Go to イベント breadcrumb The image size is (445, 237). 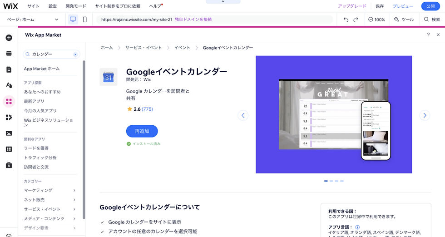pos(182,48)
